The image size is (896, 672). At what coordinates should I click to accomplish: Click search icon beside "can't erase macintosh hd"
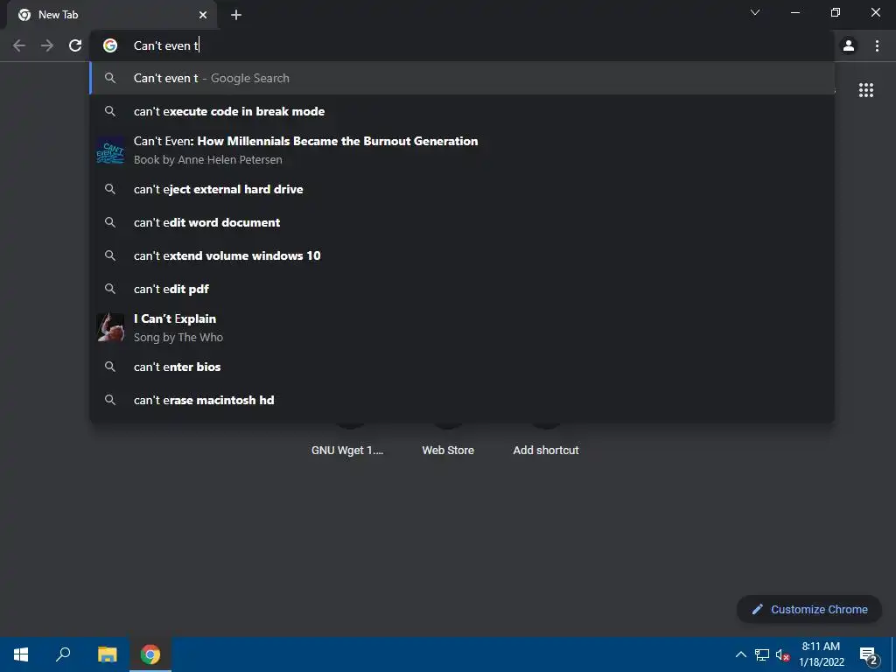click(x=110, y=400)
